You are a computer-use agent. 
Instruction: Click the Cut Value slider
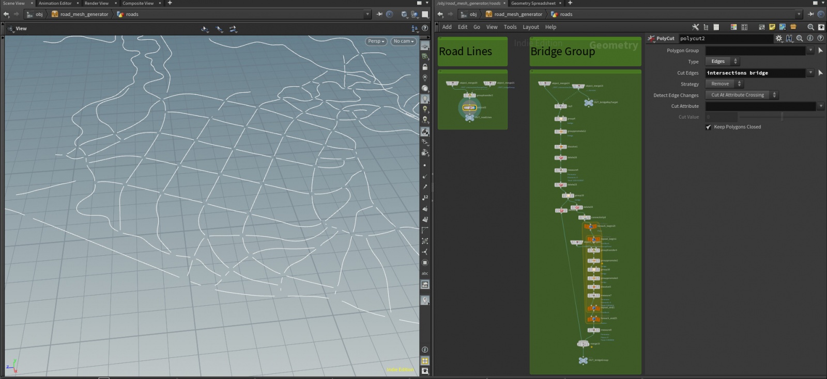[782, 117]
